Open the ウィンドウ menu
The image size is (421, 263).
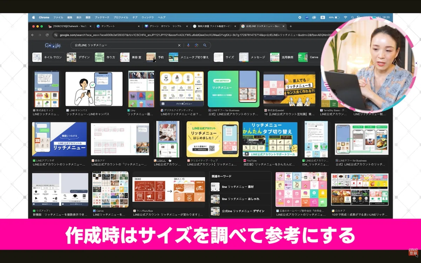[148, 17]
